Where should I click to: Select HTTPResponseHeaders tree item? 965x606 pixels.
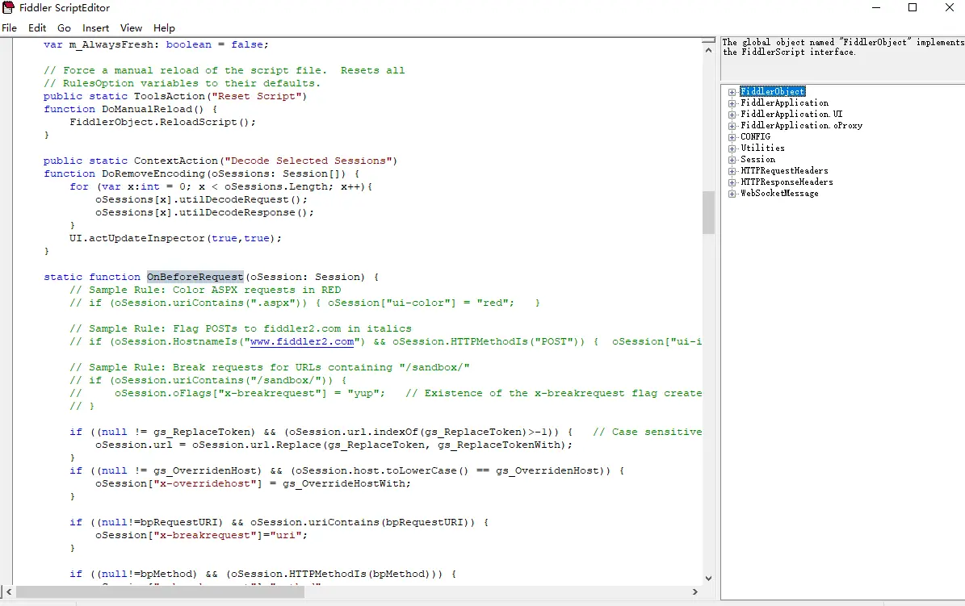tap(787, 182)
